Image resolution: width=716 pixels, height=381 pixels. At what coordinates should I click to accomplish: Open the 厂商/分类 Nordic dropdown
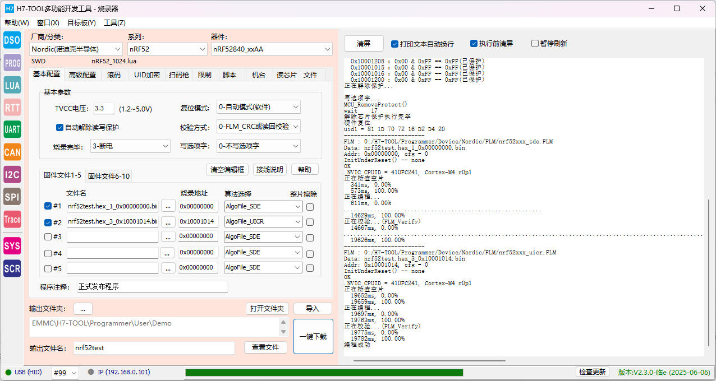(x=76, y=49)
